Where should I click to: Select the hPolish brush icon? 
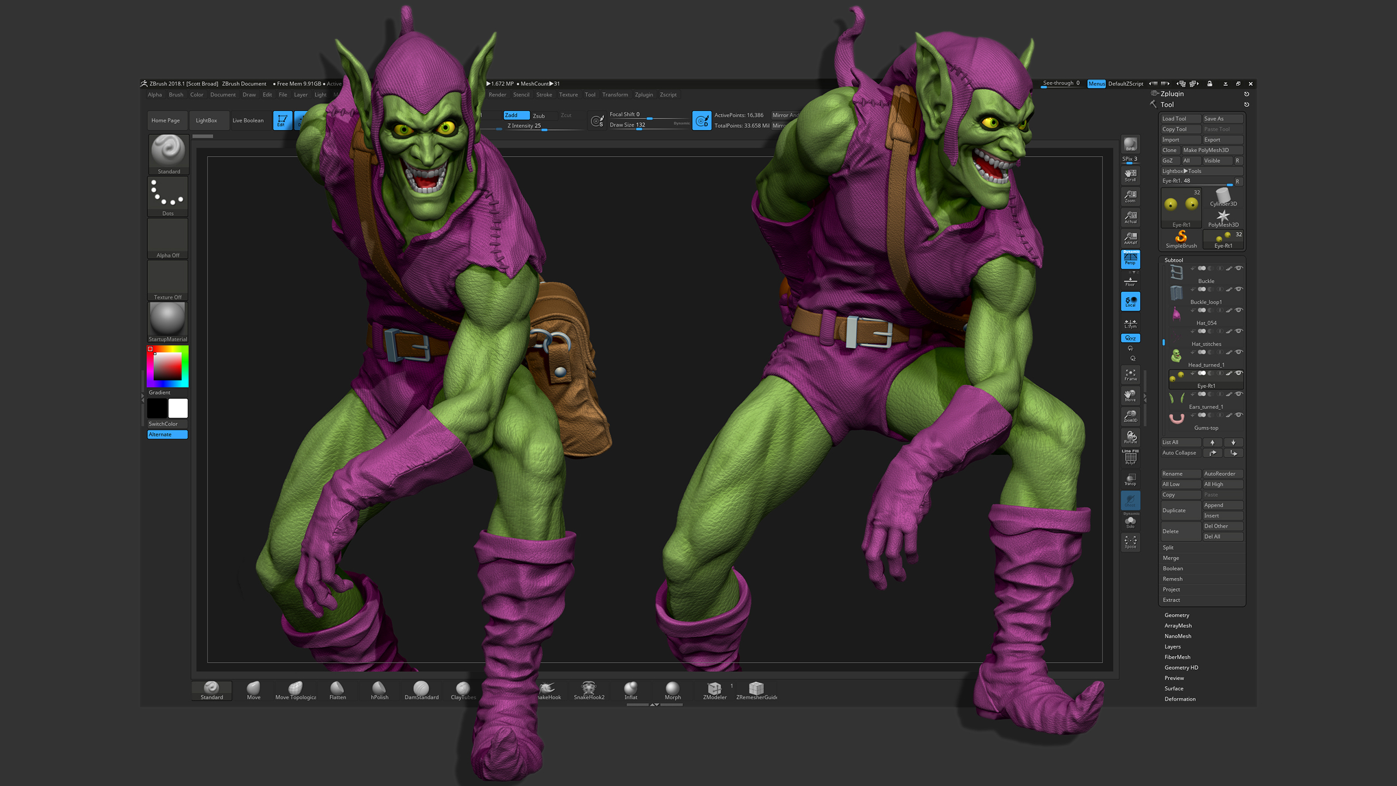(379, 690)
